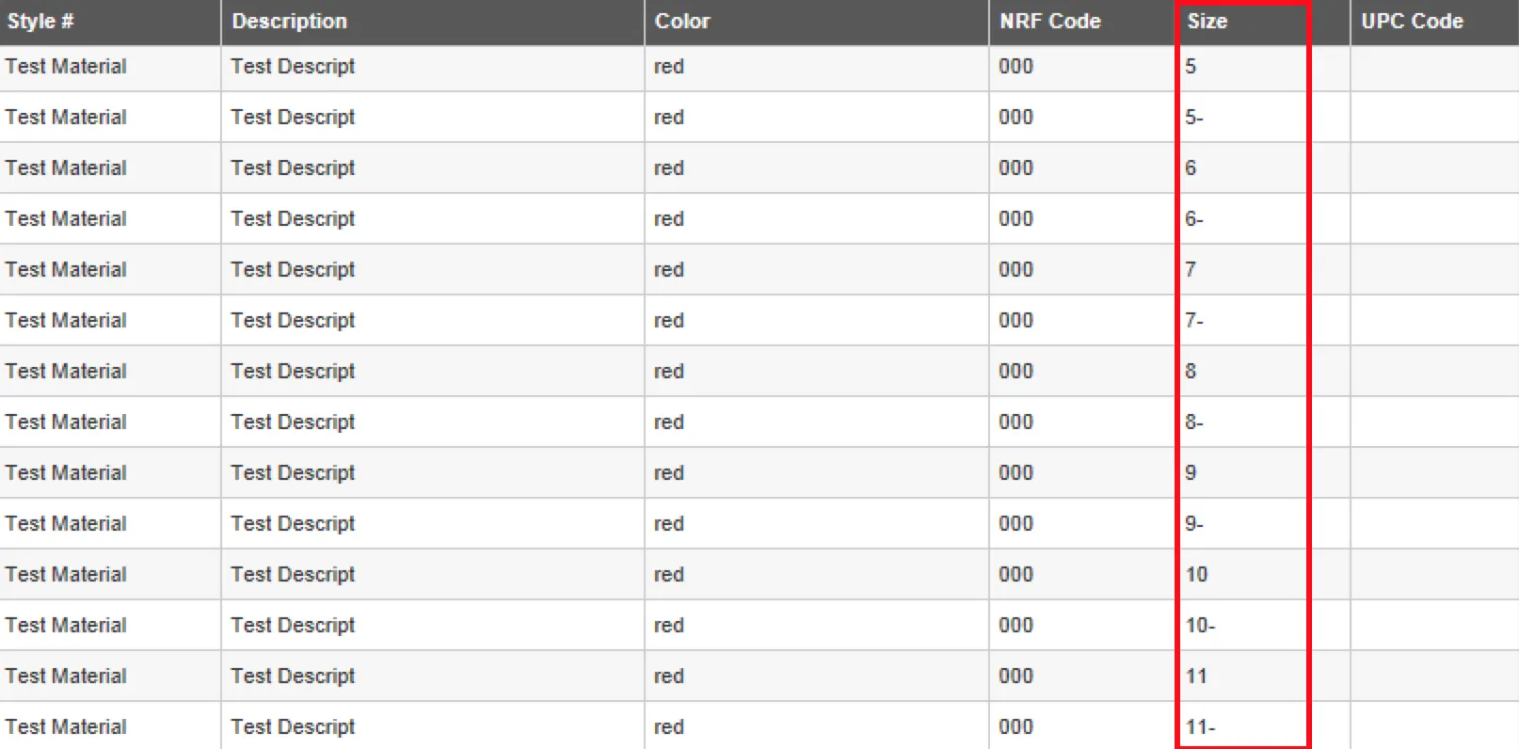This screenshot has height=749, width=1519.
Task: Click the empty UPC Code cell for size 6
Action: [x=1433, y=168]
